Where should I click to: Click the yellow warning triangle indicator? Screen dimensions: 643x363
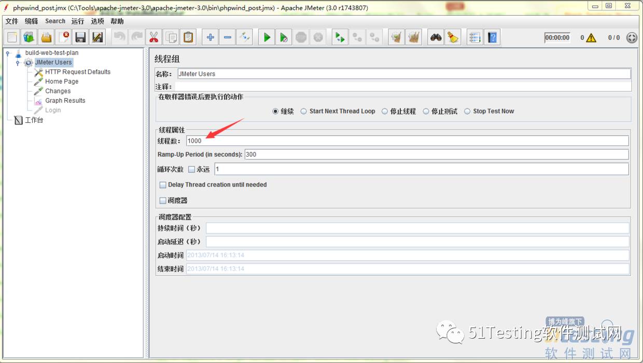[591, 38]
